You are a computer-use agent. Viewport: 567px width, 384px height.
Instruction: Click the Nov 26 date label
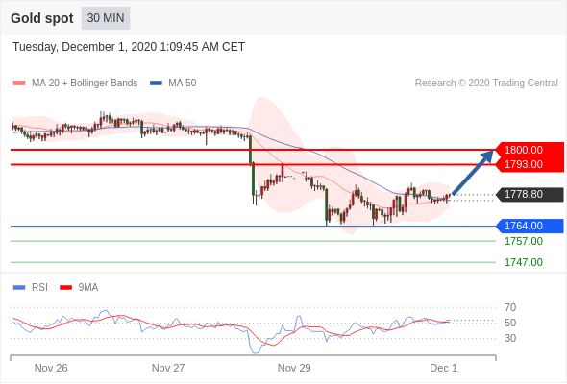pos(51,368)
